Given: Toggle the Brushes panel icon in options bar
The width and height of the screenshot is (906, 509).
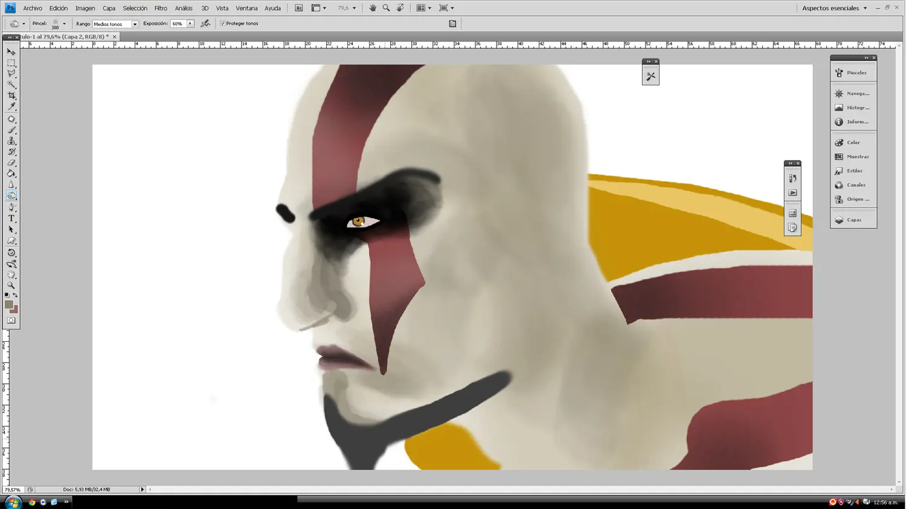Looking at the screenshot, I should pos(452,24).
